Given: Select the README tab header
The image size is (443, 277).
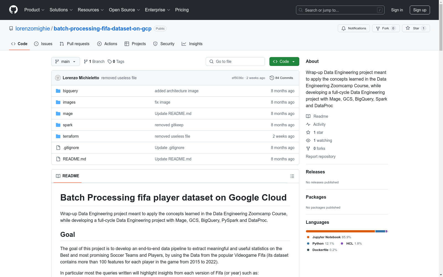Looking at the screenshot, I should pos(68,176).
